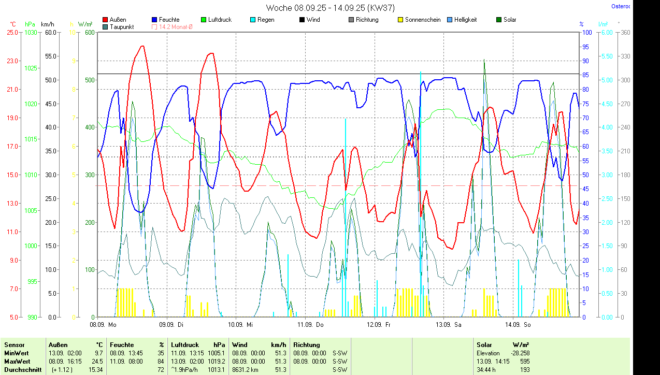Click the MaxWert row label
Screen dimensions: 660x375
[18, 361]
